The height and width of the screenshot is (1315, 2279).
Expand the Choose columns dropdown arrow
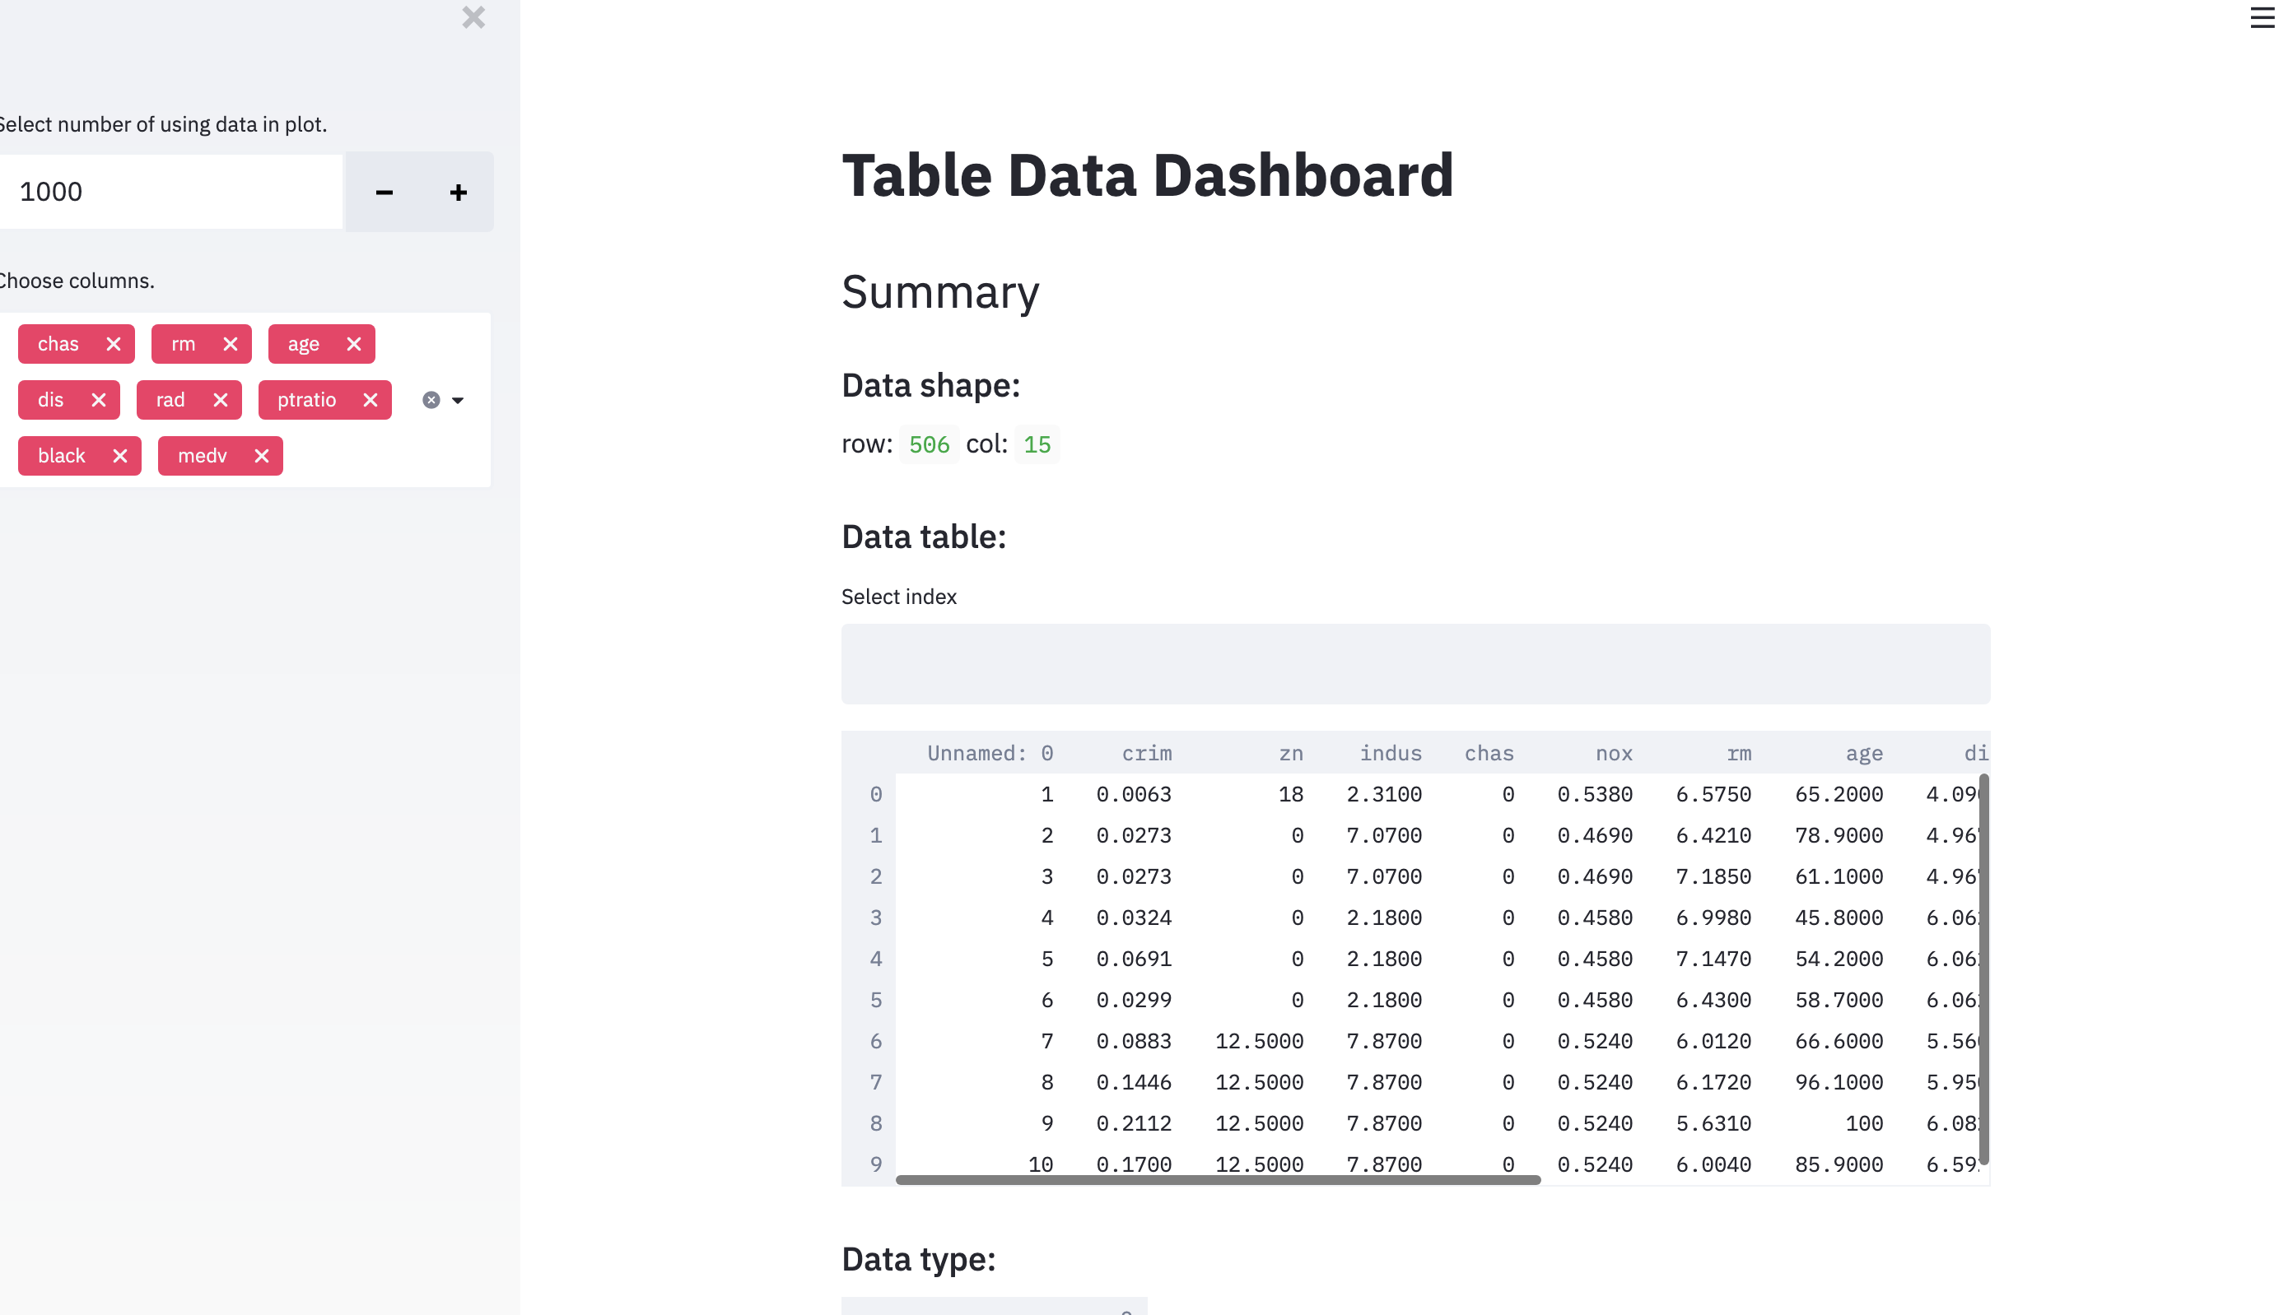coord(458,400)
